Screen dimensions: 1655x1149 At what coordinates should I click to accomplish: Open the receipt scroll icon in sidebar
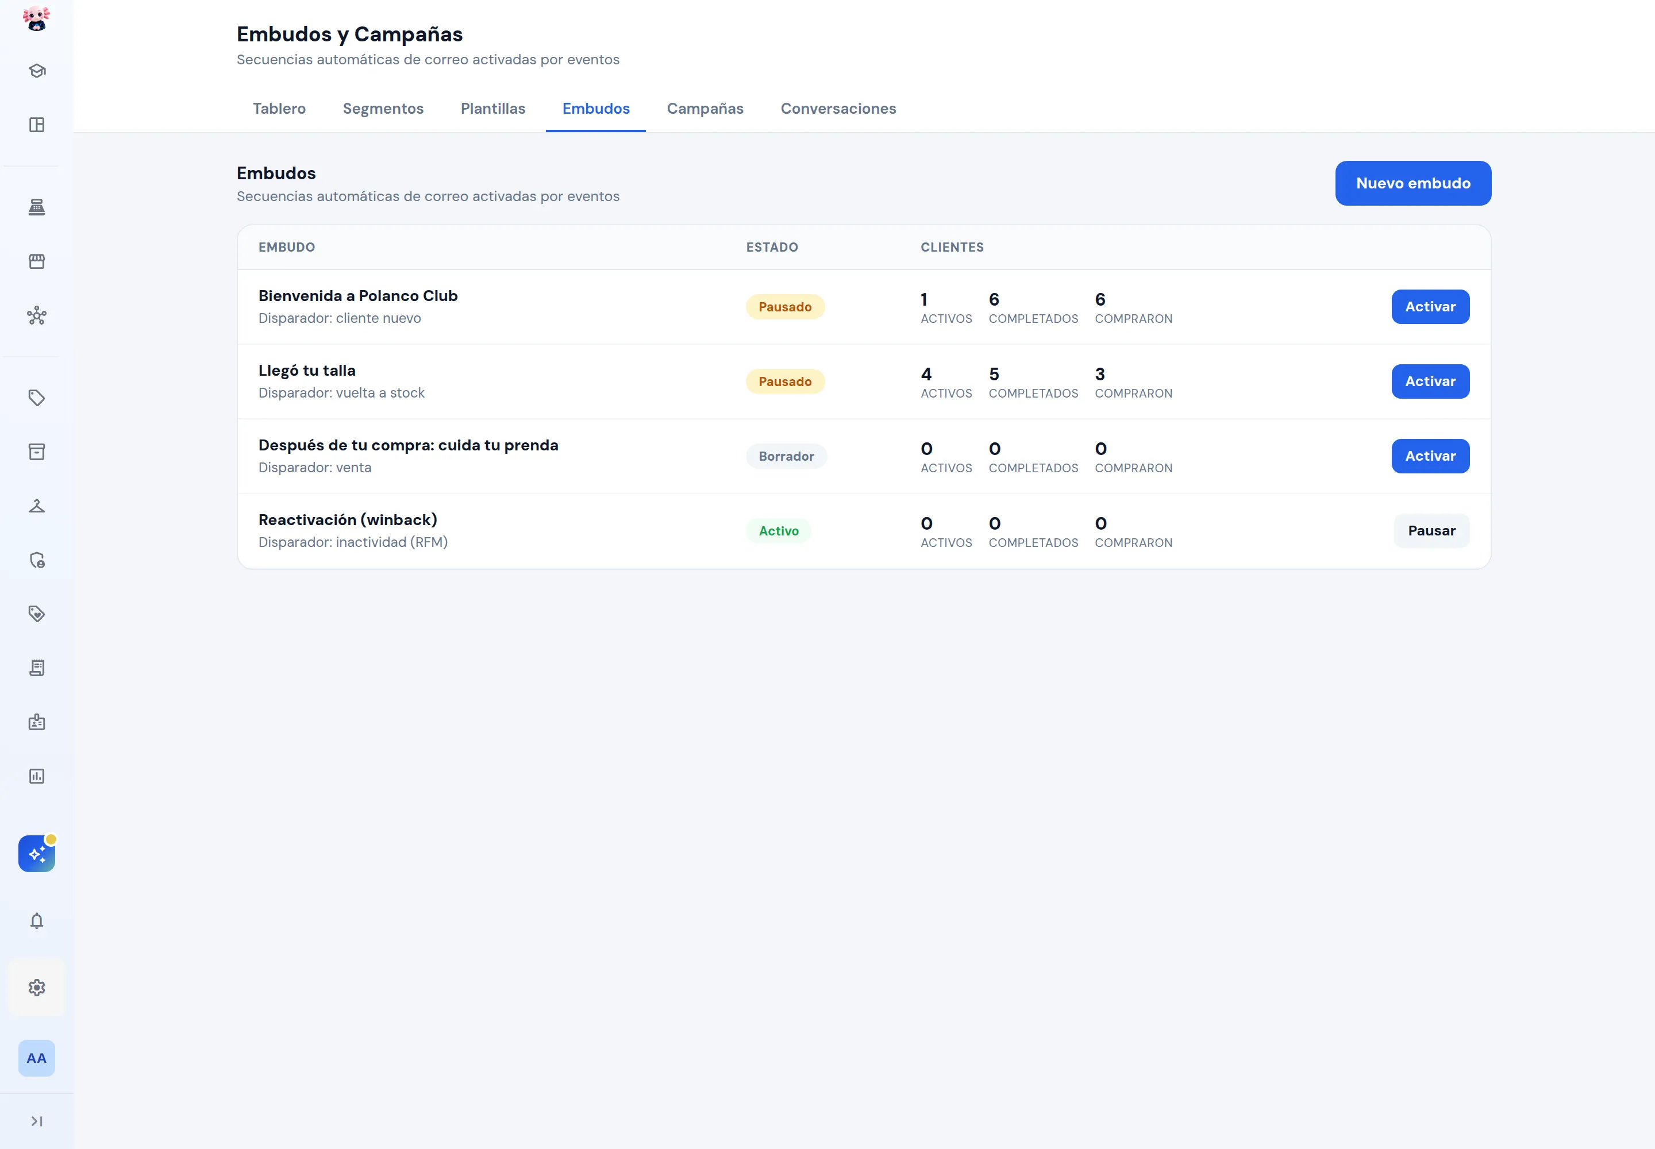point(37,668)
